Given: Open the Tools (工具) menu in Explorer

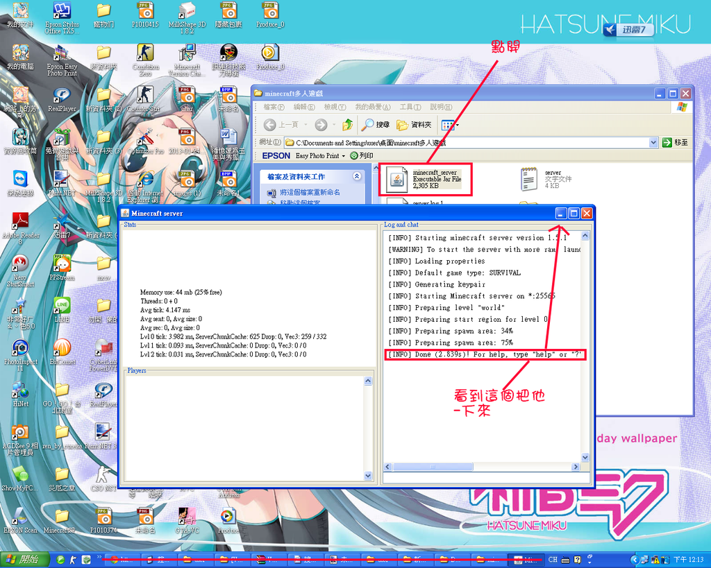Looking at the screenshot, I should [410, 107].
